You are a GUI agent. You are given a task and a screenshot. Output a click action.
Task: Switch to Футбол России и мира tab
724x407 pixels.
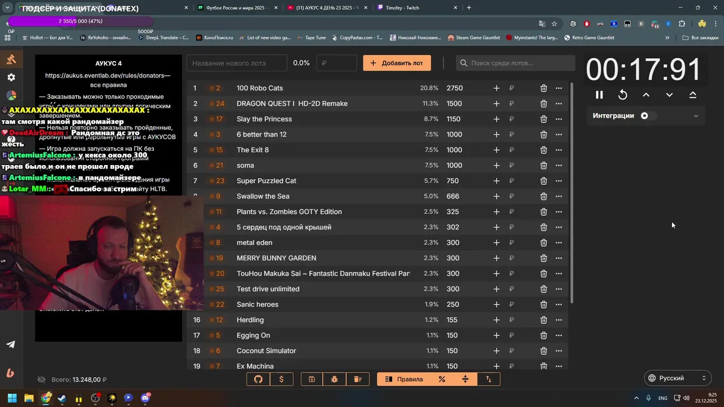pyautogui.click(x=237, y=8)
